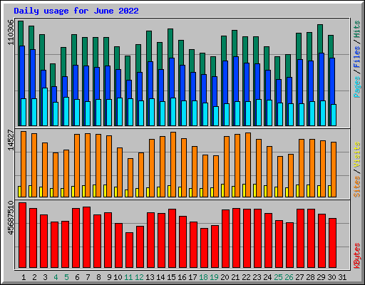Click day label 8 on the axis
Screen dimensions: 365x285
tap(98, 277)
